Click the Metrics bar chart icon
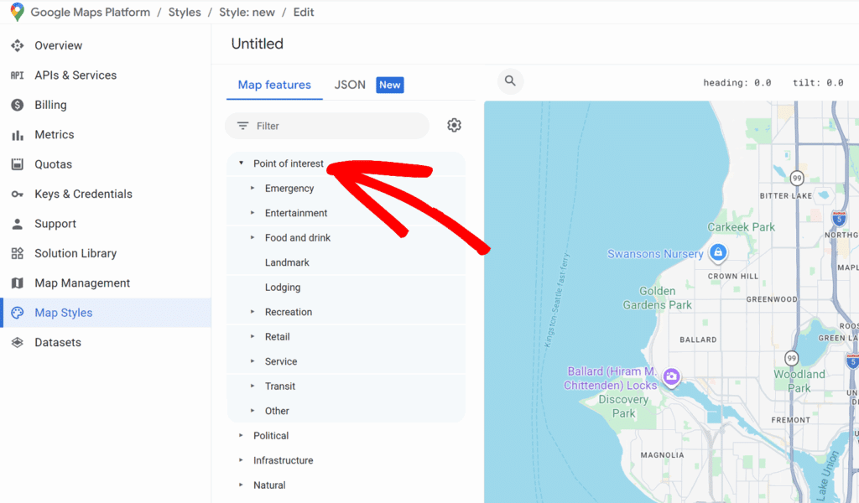Screen dimensions: 859x503 [17, 135]
